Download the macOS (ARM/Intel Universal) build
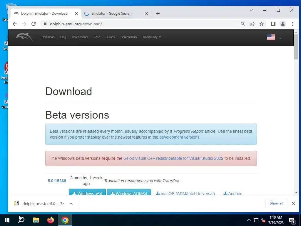The image size is (301, 226). point(185,193)
